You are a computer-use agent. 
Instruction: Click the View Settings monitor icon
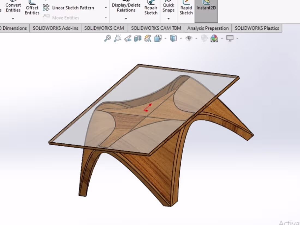click(230, 38)
